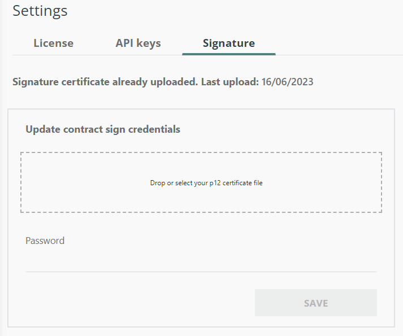Click the Last upload label text
This screenshot has width=403, height=336.
tap(229, 82)
